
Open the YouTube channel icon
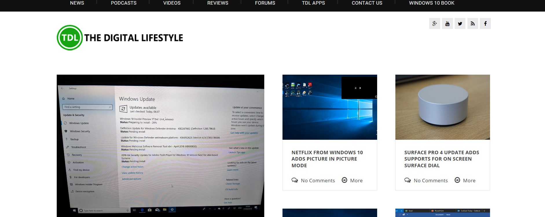coord(447,23)
